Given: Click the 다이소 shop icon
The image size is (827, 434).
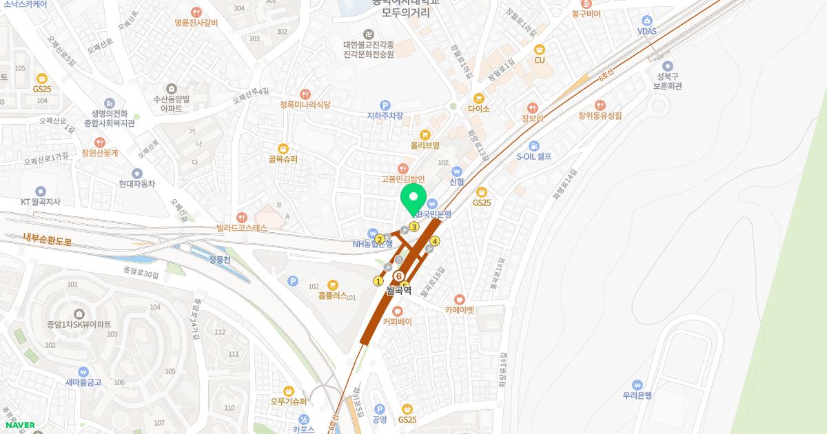Looking at the screenshot, I should coord(478,98).
